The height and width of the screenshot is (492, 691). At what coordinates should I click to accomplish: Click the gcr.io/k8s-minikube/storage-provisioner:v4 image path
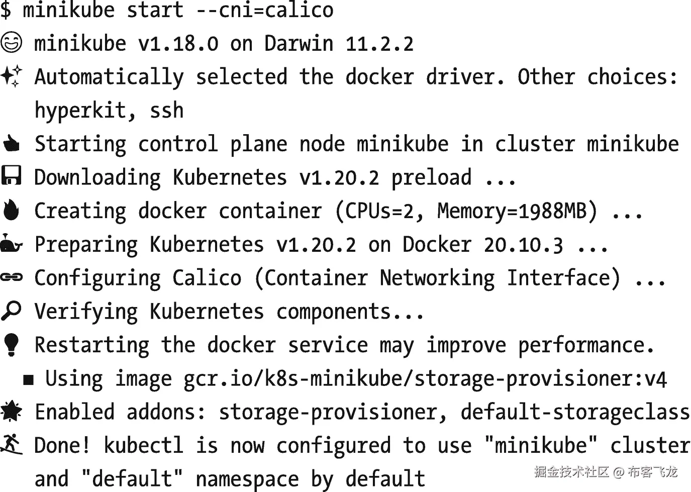point(425,379)
